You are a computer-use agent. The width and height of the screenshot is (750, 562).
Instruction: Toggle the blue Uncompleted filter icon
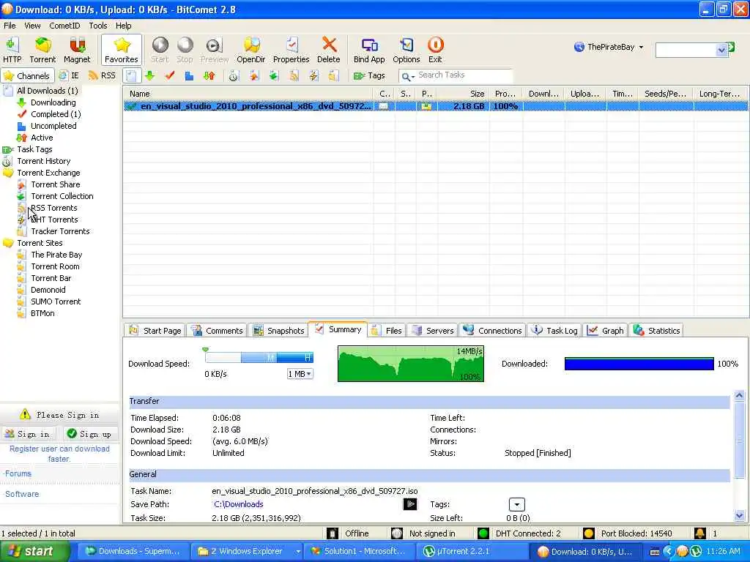tap(190, 75)
